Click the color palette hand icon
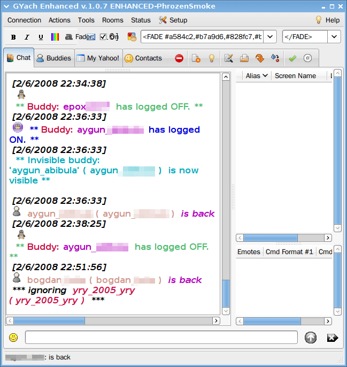The image size is (347, 367). pyautogui.click(x=132, y=37)
